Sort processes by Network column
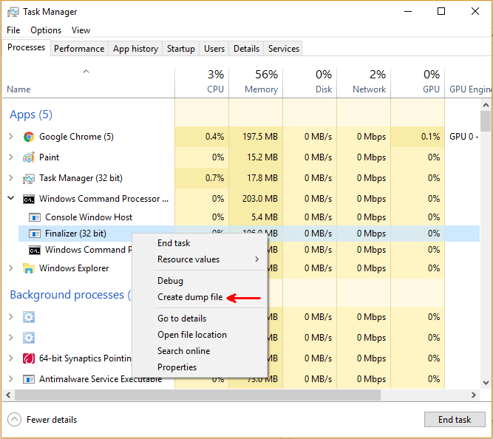This screenshot has width=493, height=439. tap(364, 82)
